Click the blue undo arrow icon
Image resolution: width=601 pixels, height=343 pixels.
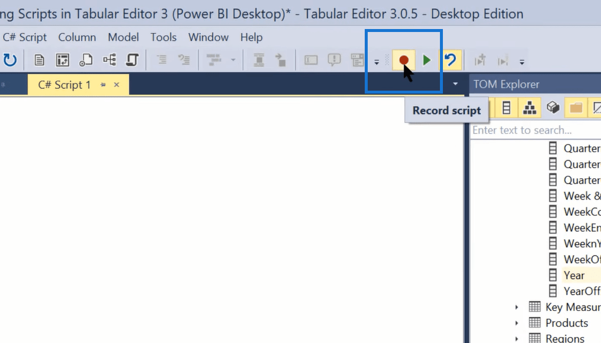click(450, 60)
